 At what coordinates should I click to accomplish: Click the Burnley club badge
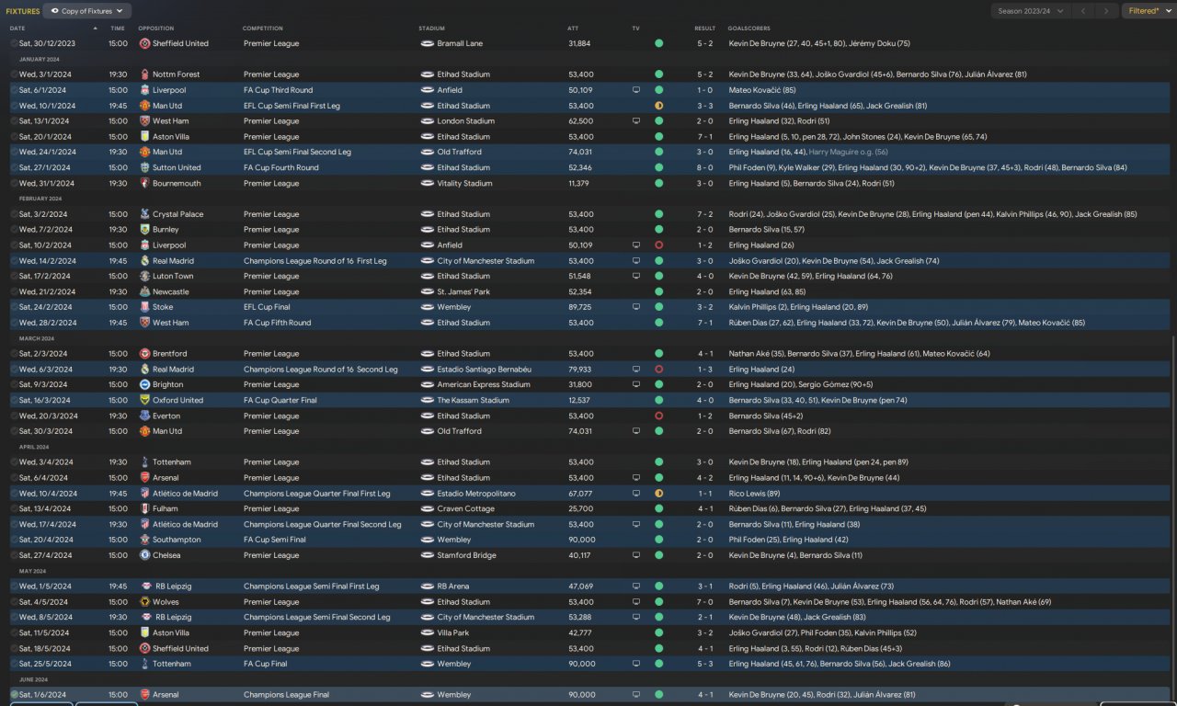[144, 230]
